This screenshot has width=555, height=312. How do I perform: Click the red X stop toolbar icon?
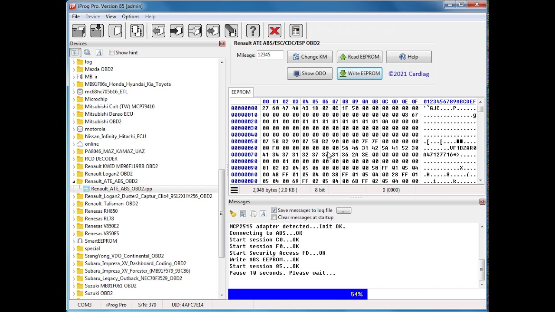coord(274,30)
